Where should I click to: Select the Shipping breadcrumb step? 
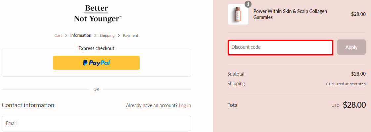click(x=107, y=35)
